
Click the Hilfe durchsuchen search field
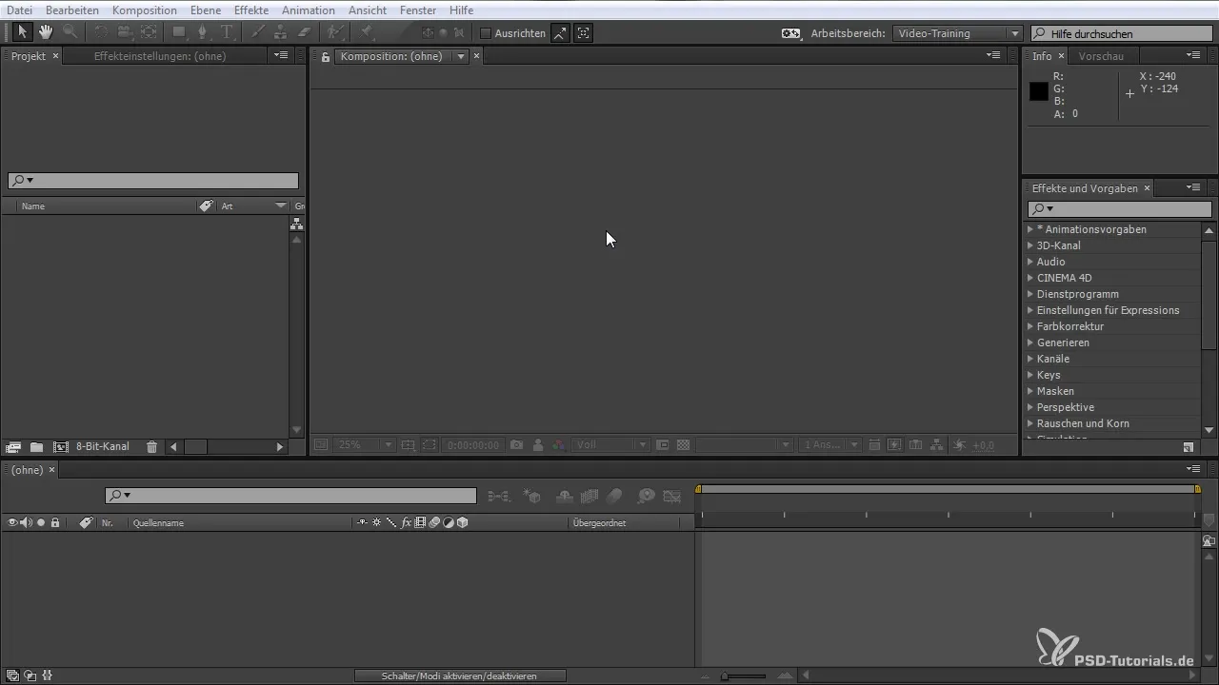coord(1124,33)
